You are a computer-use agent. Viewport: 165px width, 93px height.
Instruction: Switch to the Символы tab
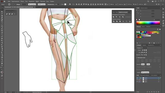coord(148,27)
